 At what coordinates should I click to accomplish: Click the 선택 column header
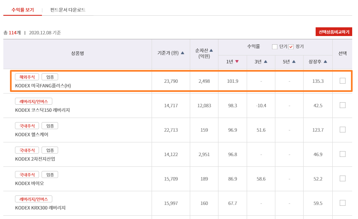tap(342, 53)
